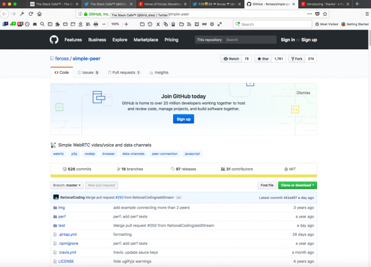Image resolution: width=371 pixels, height=267 pixels.
Task: Click the magnifier find icon in toolbar
Action: pos(43,24)
